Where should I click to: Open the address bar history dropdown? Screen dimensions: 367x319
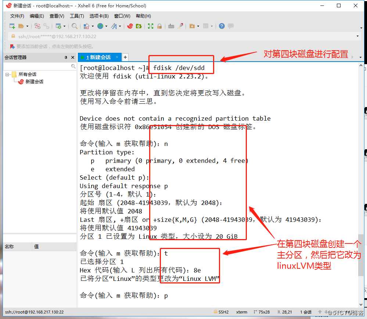tap(357, 36)
